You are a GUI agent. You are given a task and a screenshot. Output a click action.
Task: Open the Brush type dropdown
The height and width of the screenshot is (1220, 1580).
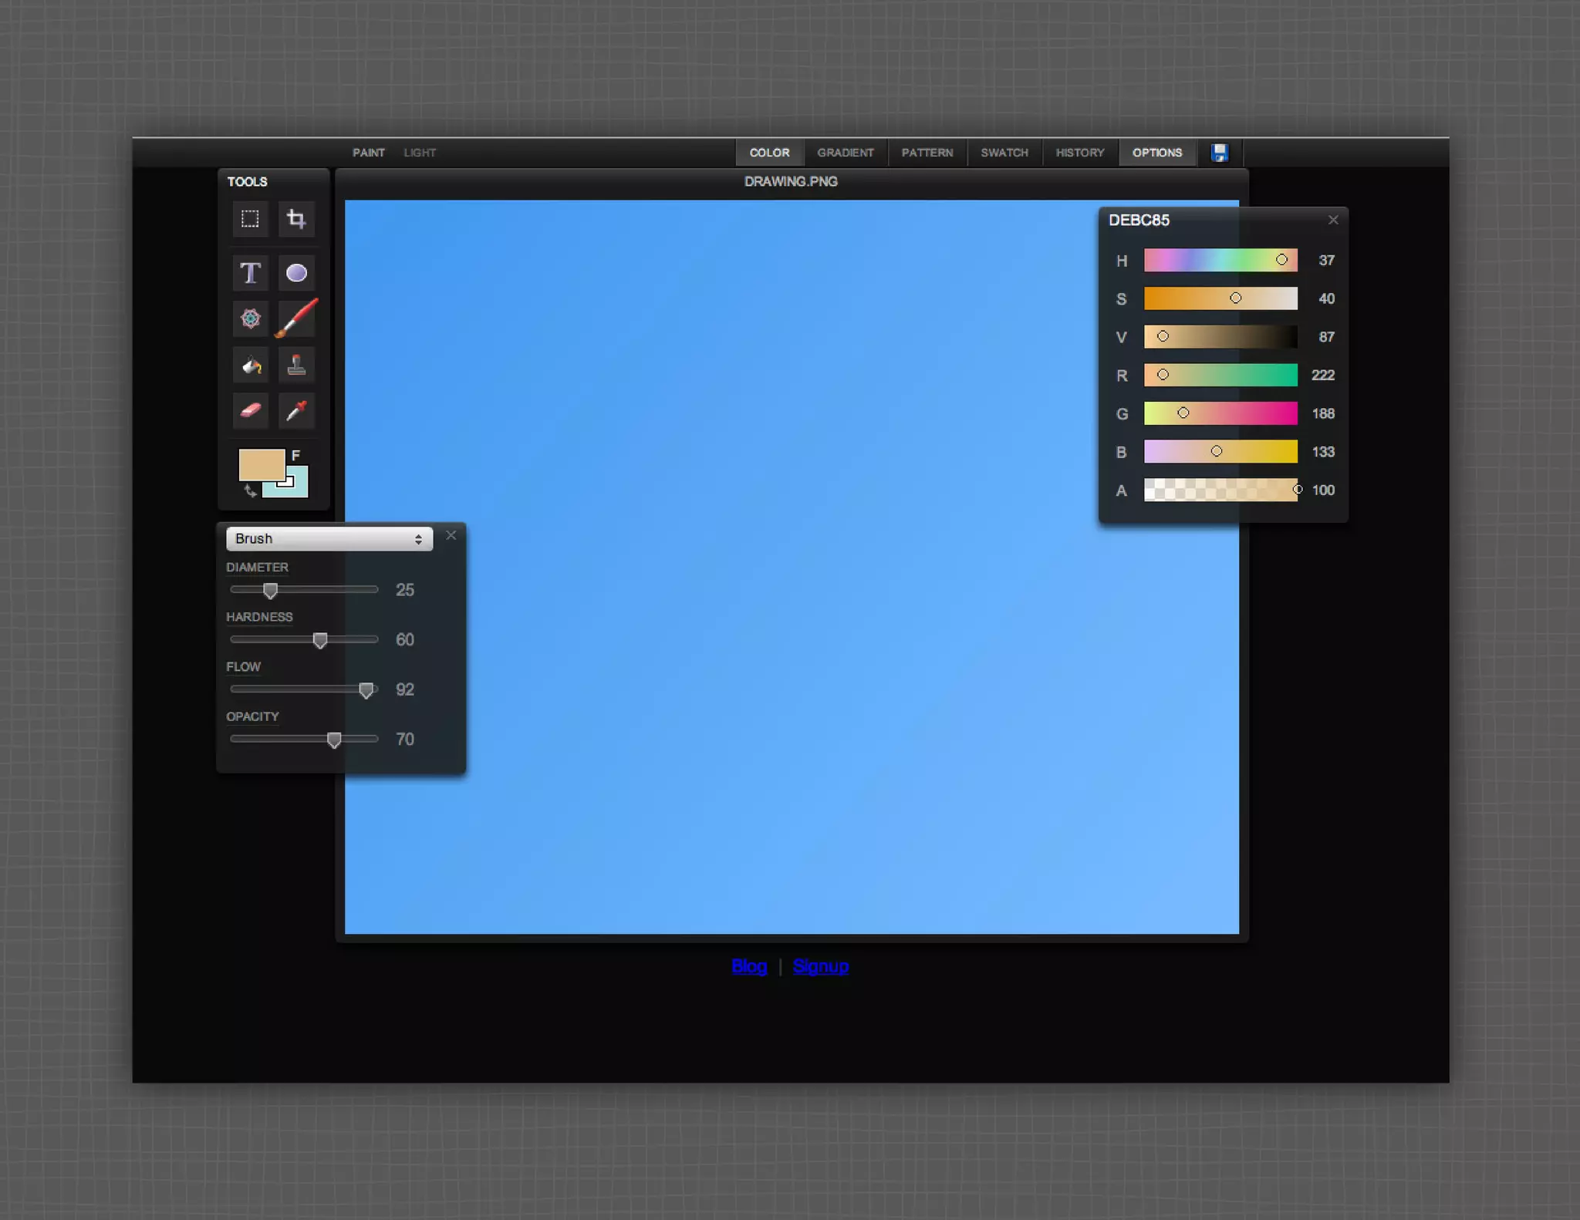[329, 538]
